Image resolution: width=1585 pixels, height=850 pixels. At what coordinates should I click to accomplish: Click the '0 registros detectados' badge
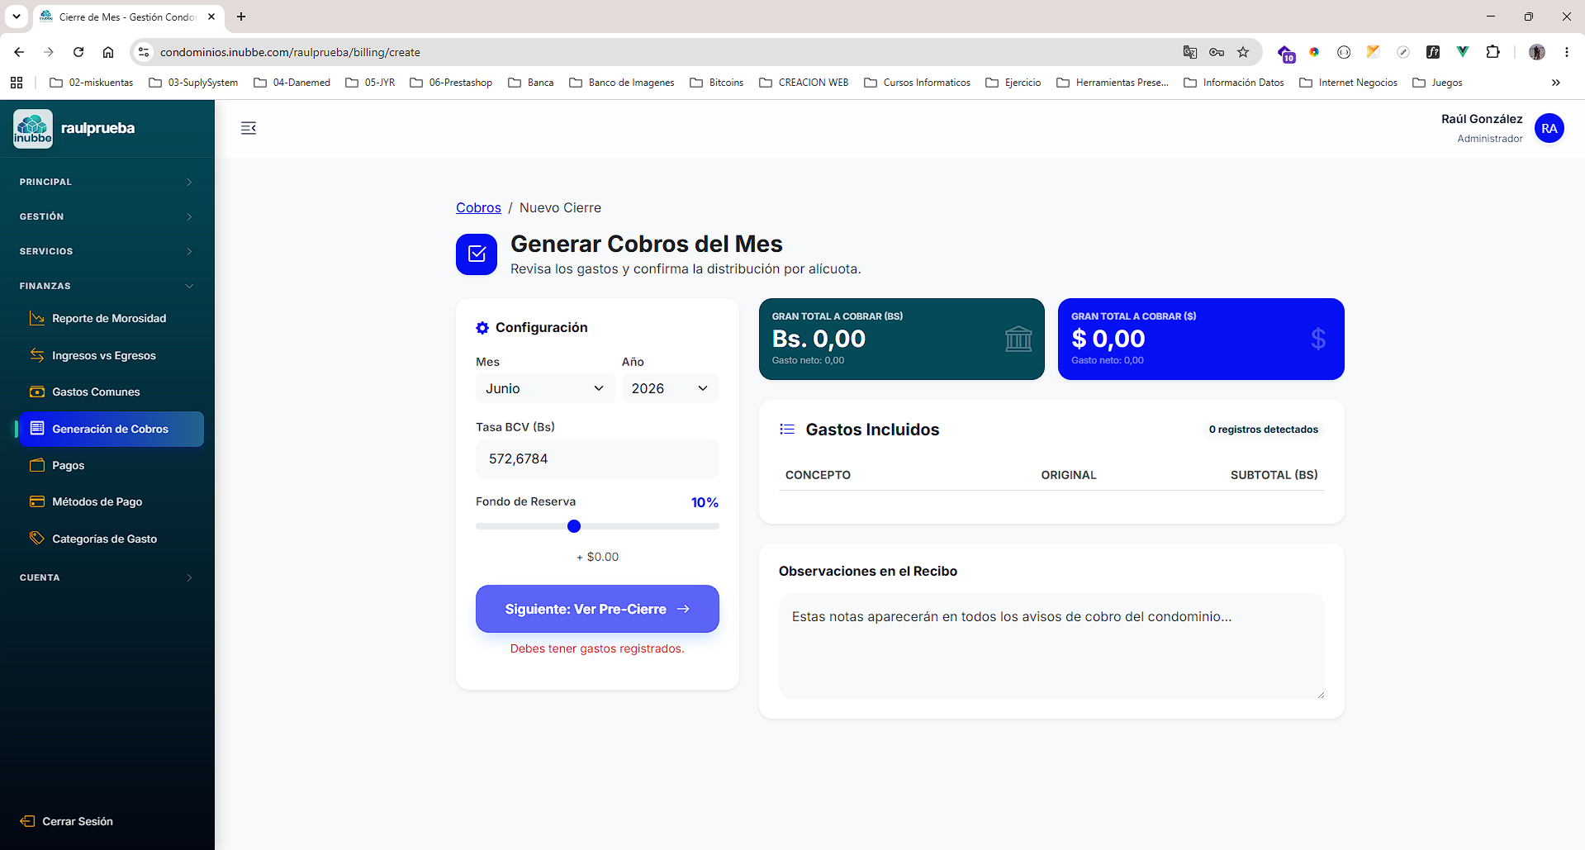point(1263,430)
